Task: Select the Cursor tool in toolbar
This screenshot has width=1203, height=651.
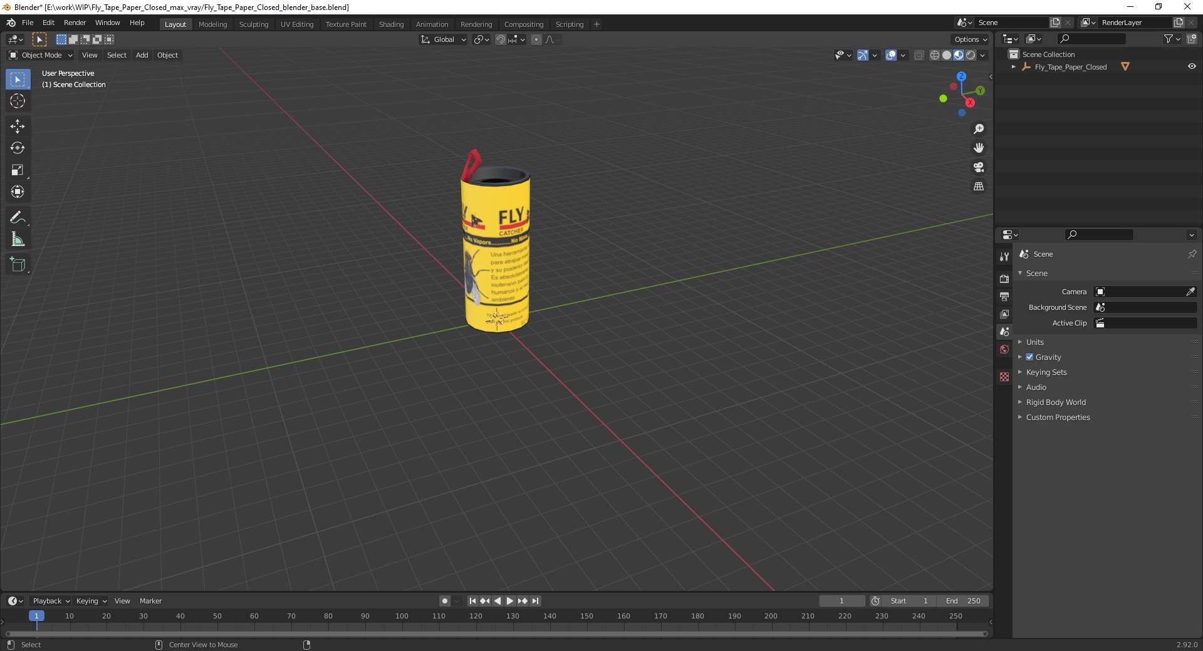Action: tap(18, 101)
